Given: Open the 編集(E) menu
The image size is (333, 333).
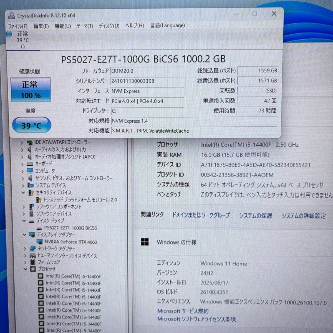Looking at the screenshot, I should (x=41, y=26).
